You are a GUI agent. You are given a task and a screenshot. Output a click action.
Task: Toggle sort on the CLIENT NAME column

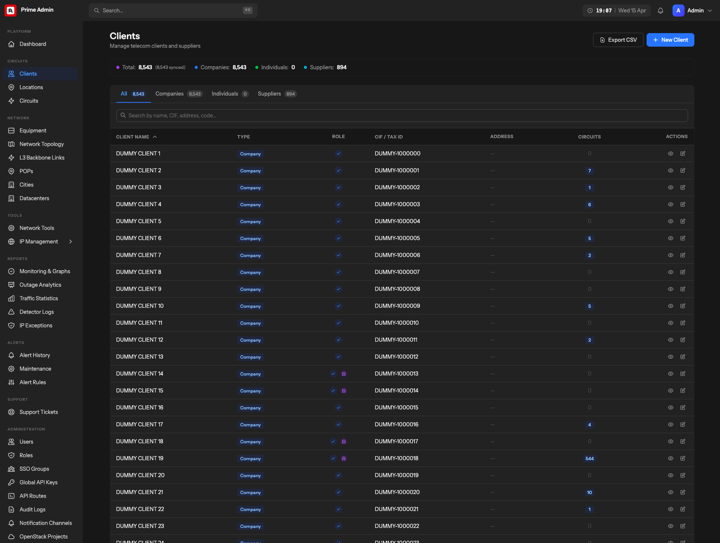[136, 137]
